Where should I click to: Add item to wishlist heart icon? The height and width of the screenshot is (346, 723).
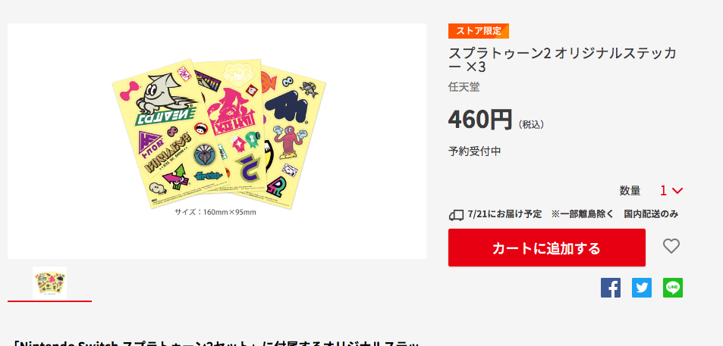(x=671, y=247)
